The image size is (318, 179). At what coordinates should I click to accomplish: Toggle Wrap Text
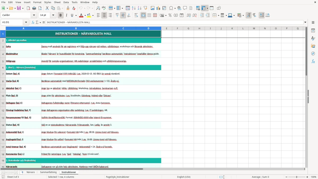pyautogui.click(x=136, y=15)
